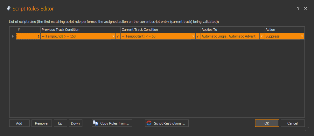Move the rule Up
The width and height of the screenshot is (314, 136).
click(x=60, y=123)
